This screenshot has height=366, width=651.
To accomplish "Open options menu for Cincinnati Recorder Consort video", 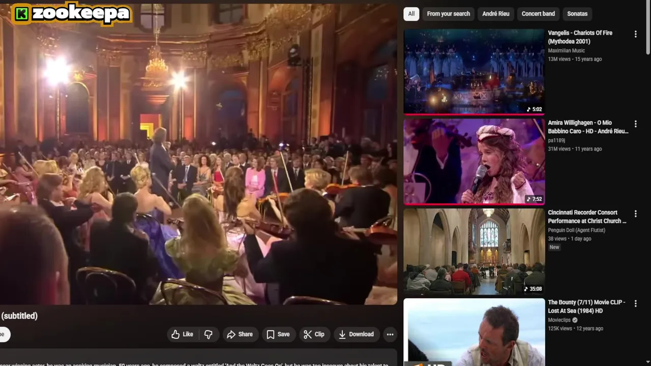I will click(x=635, y=213).
